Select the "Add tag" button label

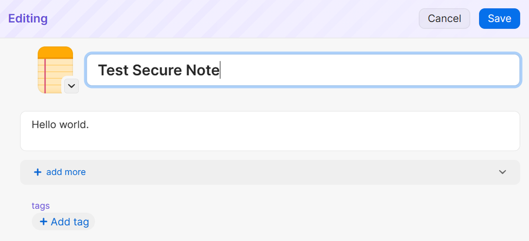pyautogui.click(x=69, y=222)
